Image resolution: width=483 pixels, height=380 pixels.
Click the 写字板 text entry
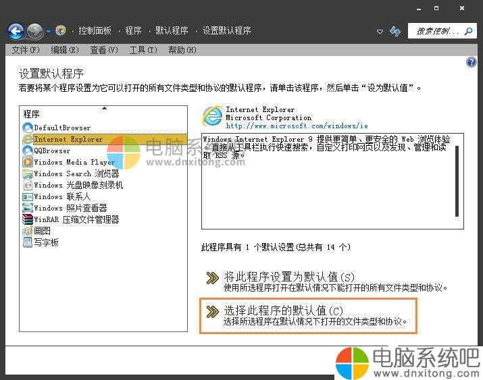pyautogui.click(x=46, y=242)
